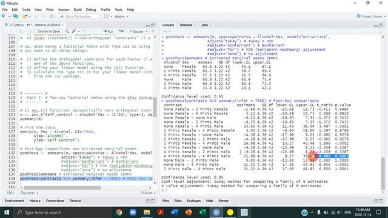Open the Build menu
The image size is (388, 218).
pos(78,10)
